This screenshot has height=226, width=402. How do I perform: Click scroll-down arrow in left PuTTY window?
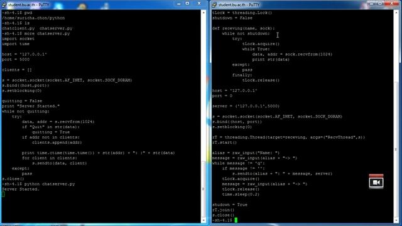[204, 220]
